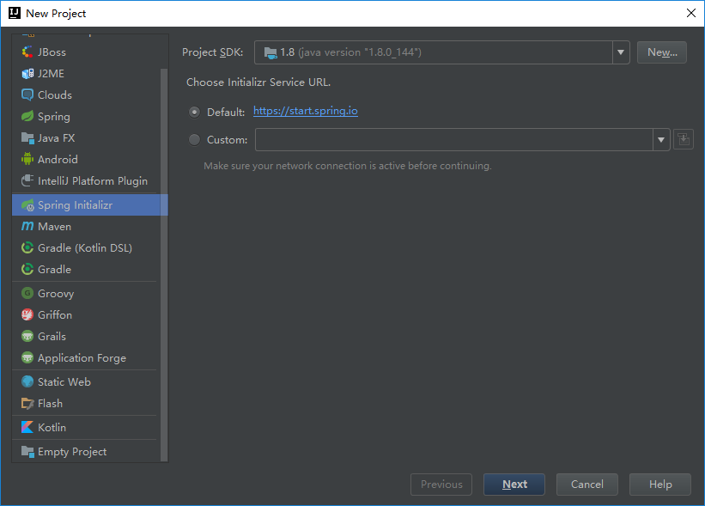Click the Gradle (Kotlin DSL) icon

point(27,247)
